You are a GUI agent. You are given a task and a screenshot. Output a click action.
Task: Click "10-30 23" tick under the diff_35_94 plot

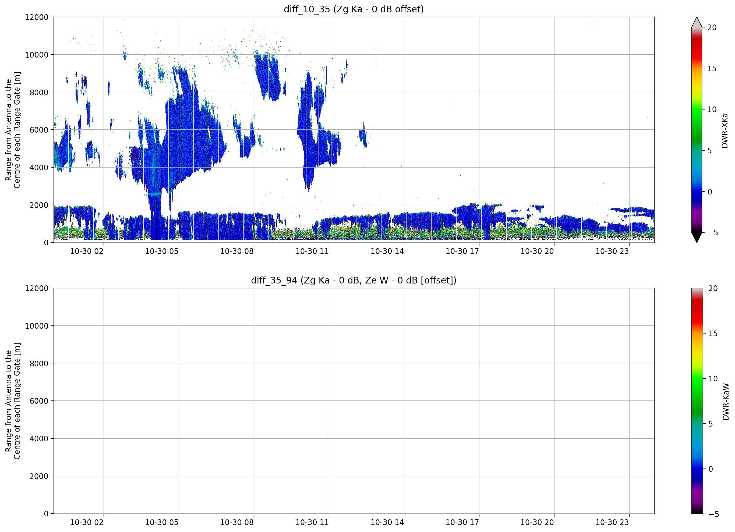click(x=612, y=523)
